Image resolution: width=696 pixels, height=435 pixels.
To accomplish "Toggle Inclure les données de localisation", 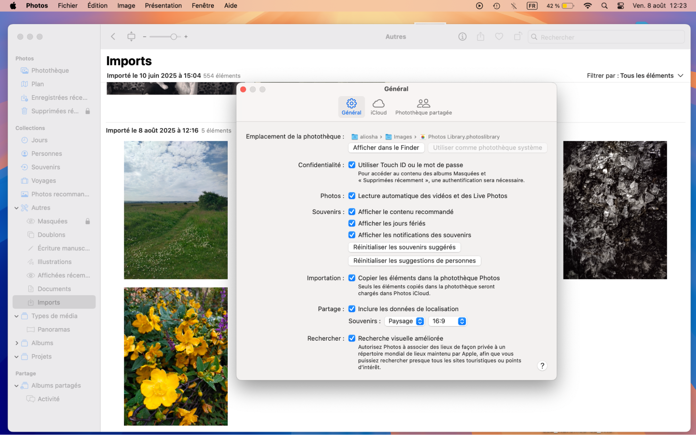I will point(352,309).
